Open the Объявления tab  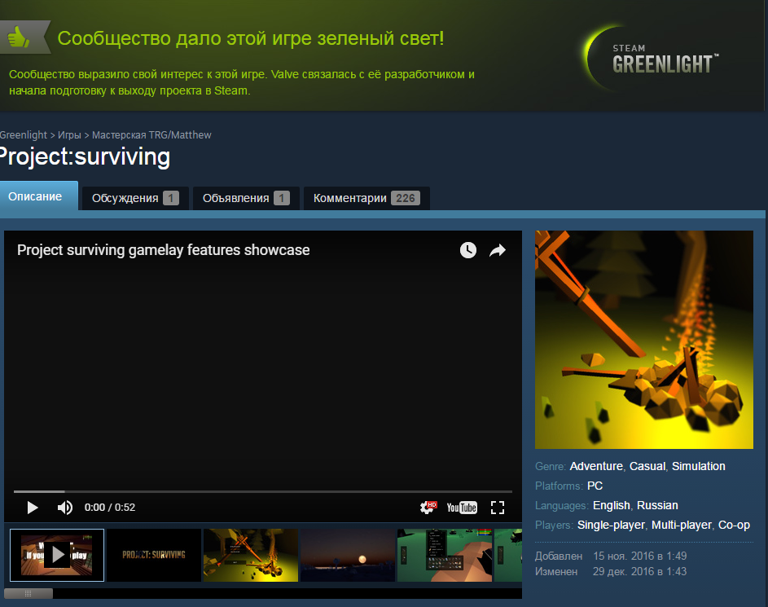tap(246, 199)
